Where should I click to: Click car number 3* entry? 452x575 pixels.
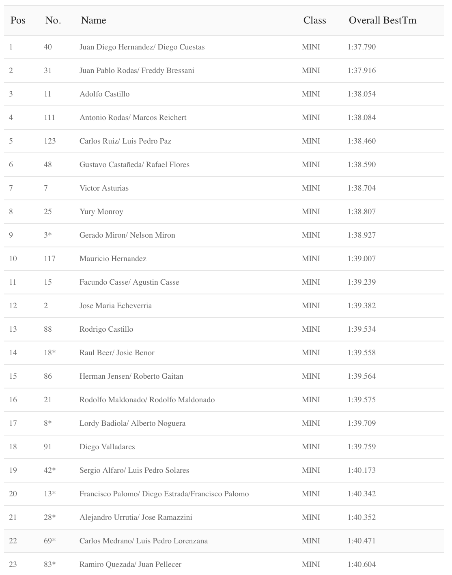point(47,235)
